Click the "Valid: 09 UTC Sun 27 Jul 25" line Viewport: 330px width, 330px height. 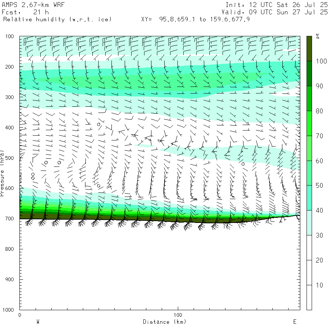[x=275, y=12]
